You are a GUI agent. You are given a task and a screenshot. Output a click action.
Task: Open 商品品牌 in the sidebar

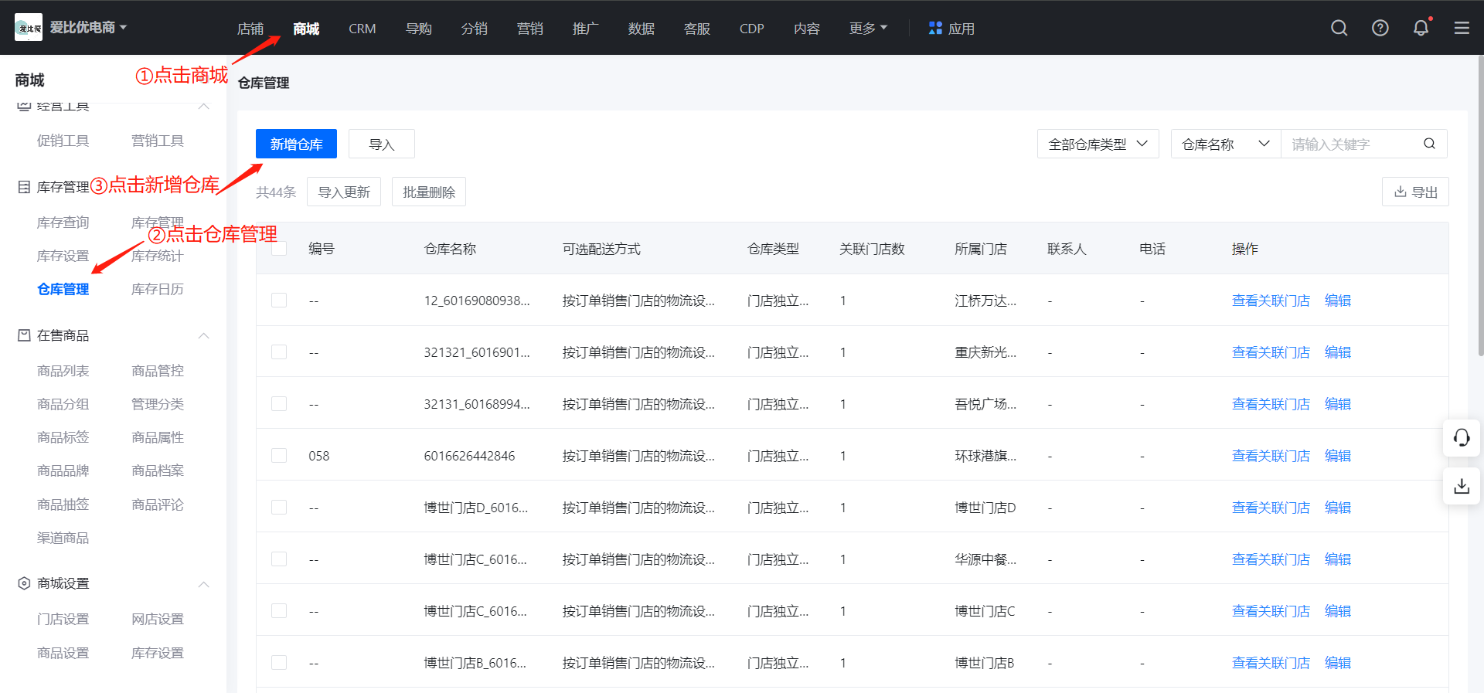(x=63, y=470)
